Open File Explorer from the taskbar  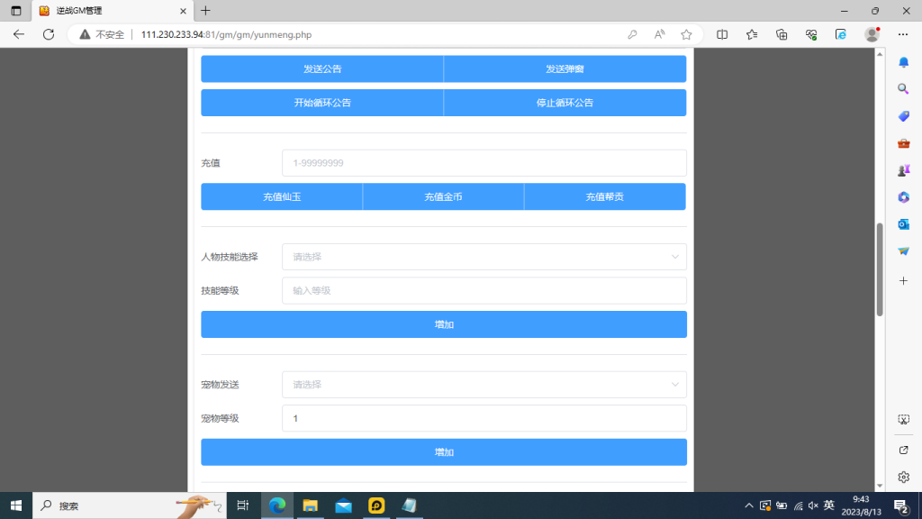(310, 505)
